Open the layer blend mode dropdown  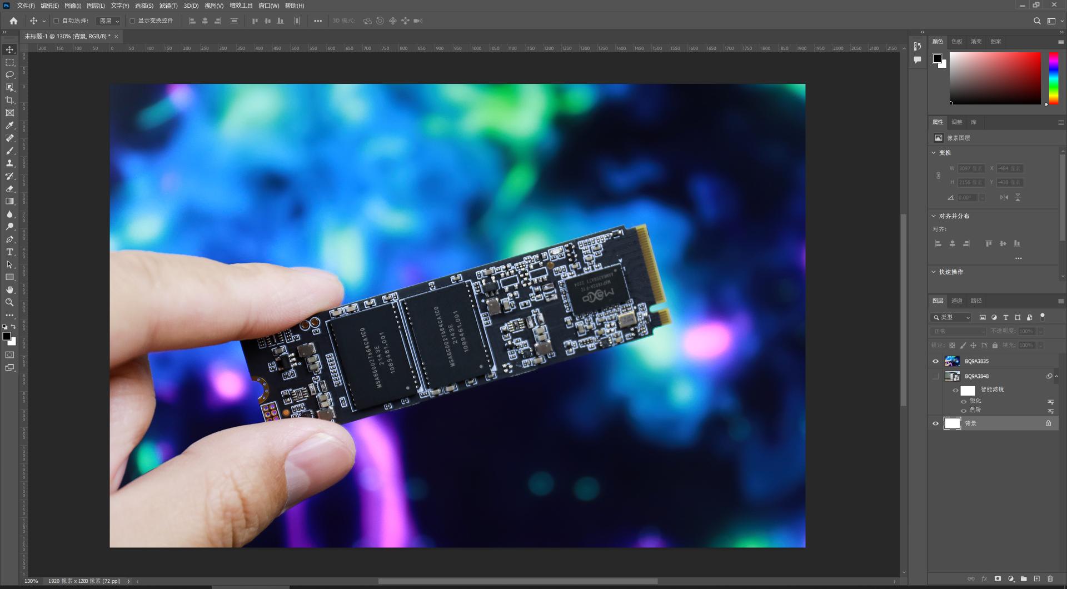(958, 331)
